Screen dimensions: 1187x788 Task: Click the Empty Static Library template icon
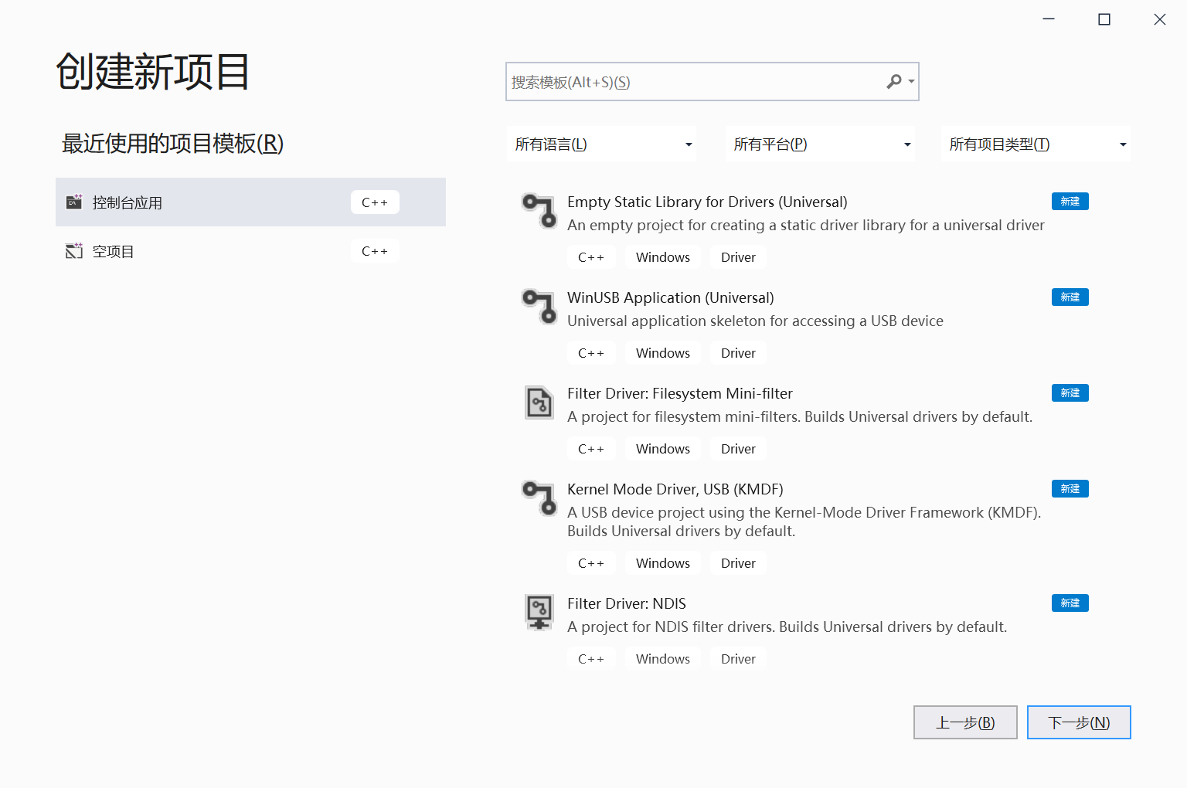[x=539, y=211]
